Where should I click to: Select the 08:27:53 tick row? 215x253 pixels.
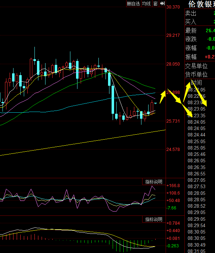point(197,186)
